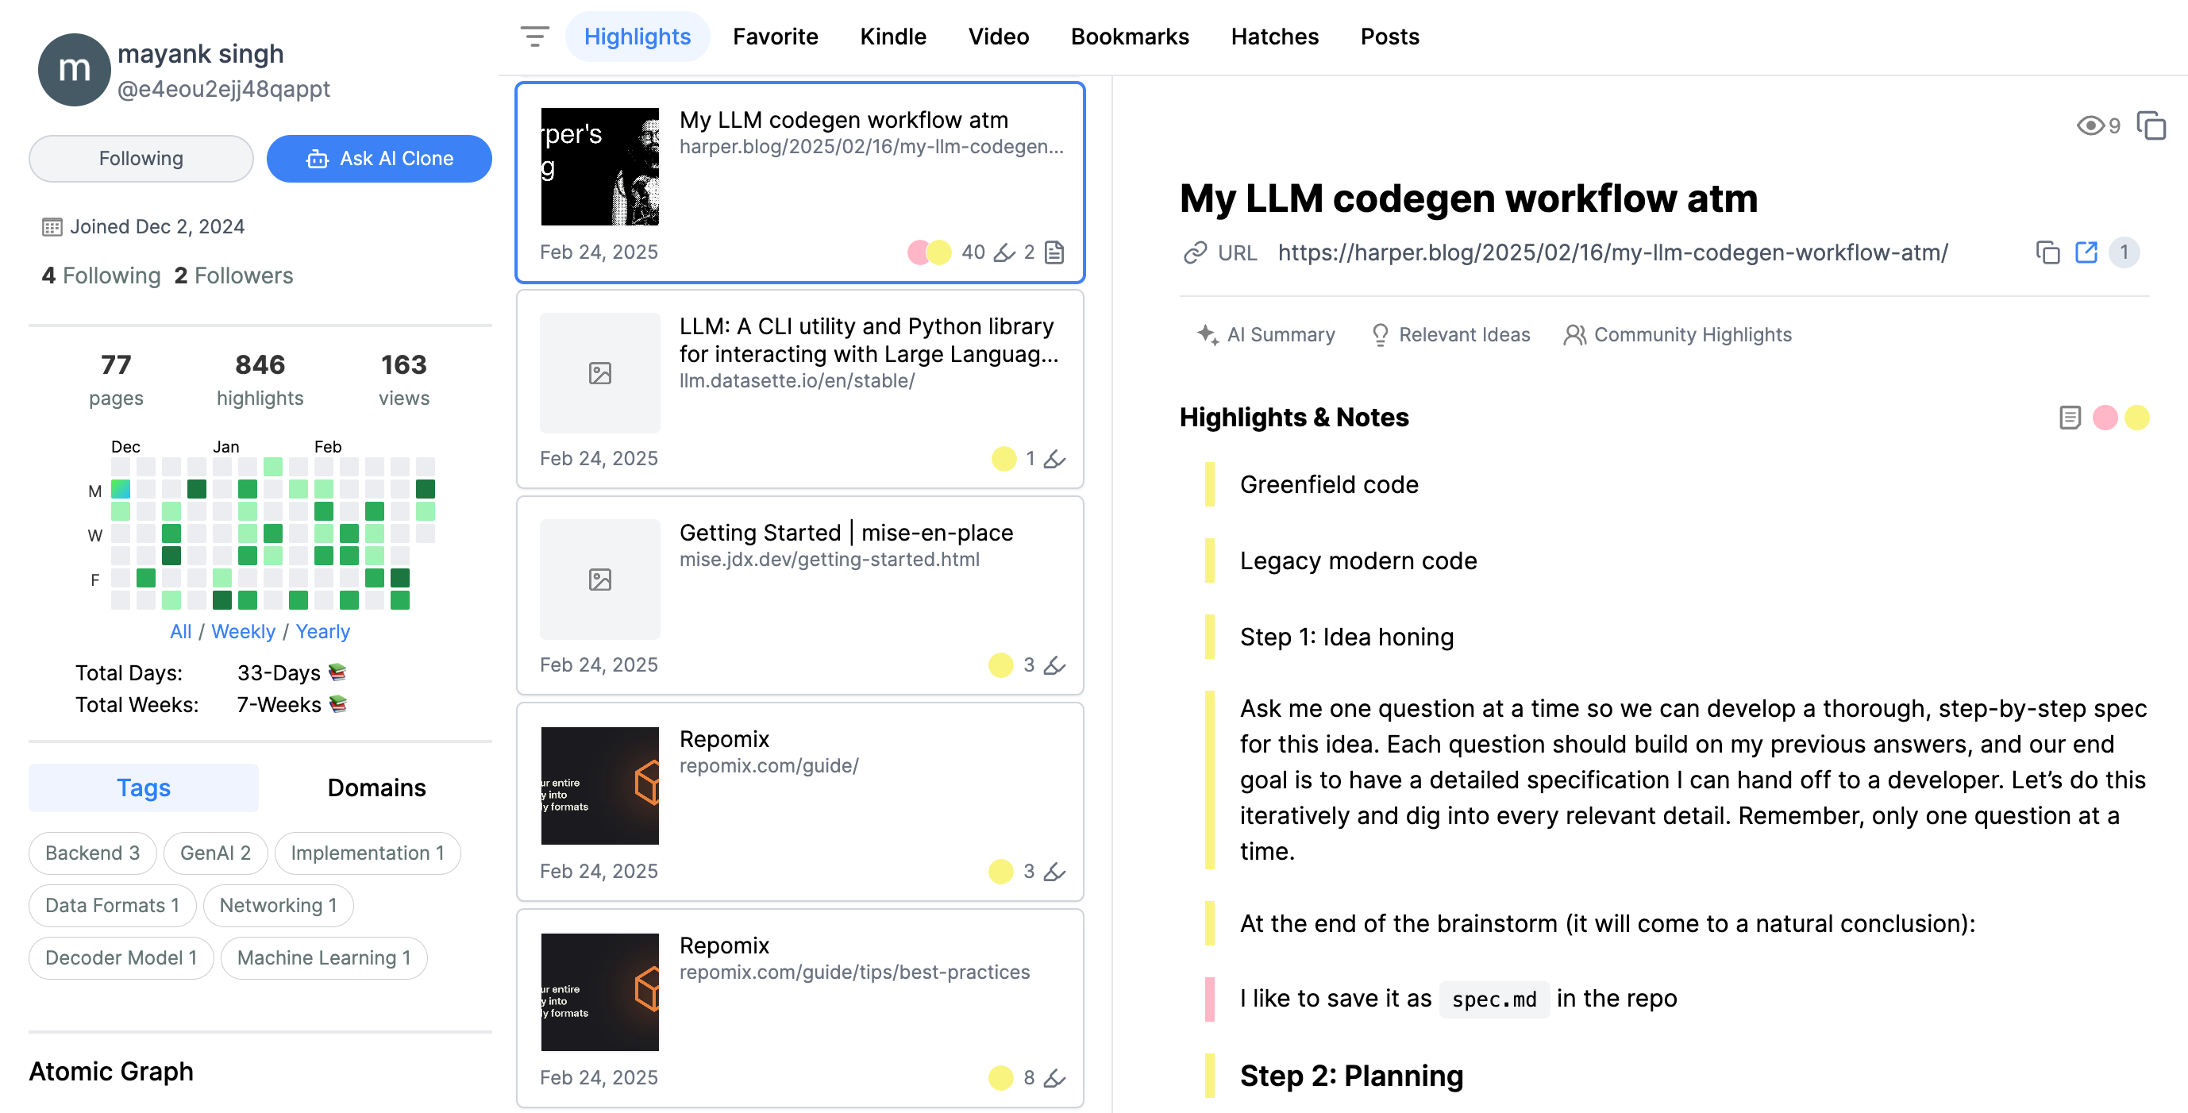Click the highlighter icon on Repomix guide card
The image size is (2188, 1113).
[x=1054, y=871]
